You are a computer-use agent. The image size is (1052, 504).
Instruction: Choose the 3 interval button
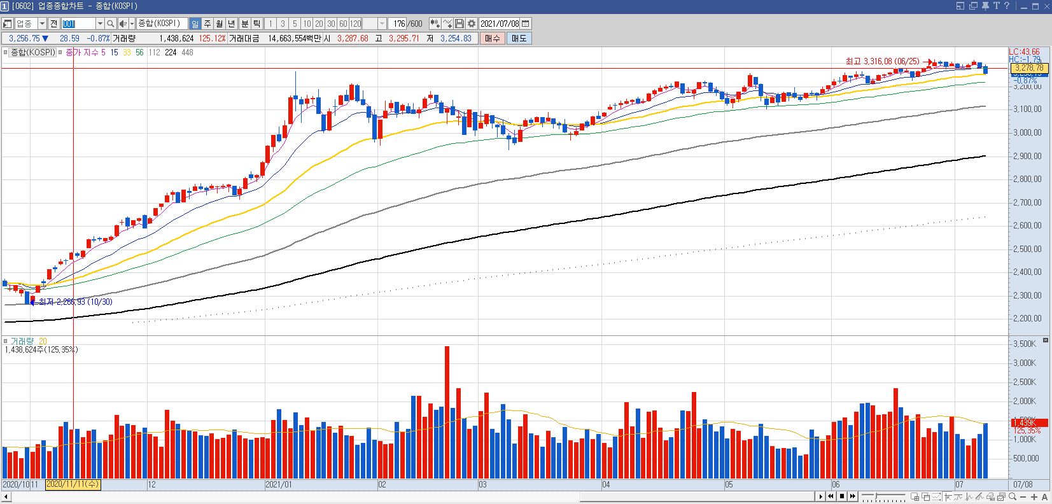(283, 24)
